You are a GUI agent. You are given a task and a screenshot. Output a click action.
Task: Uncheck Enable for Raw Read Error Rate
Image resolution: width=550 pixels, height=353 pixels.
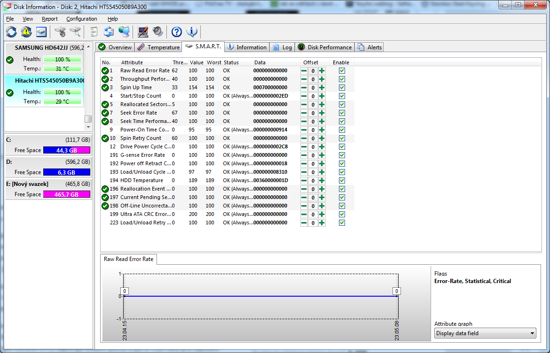(342, 71)
